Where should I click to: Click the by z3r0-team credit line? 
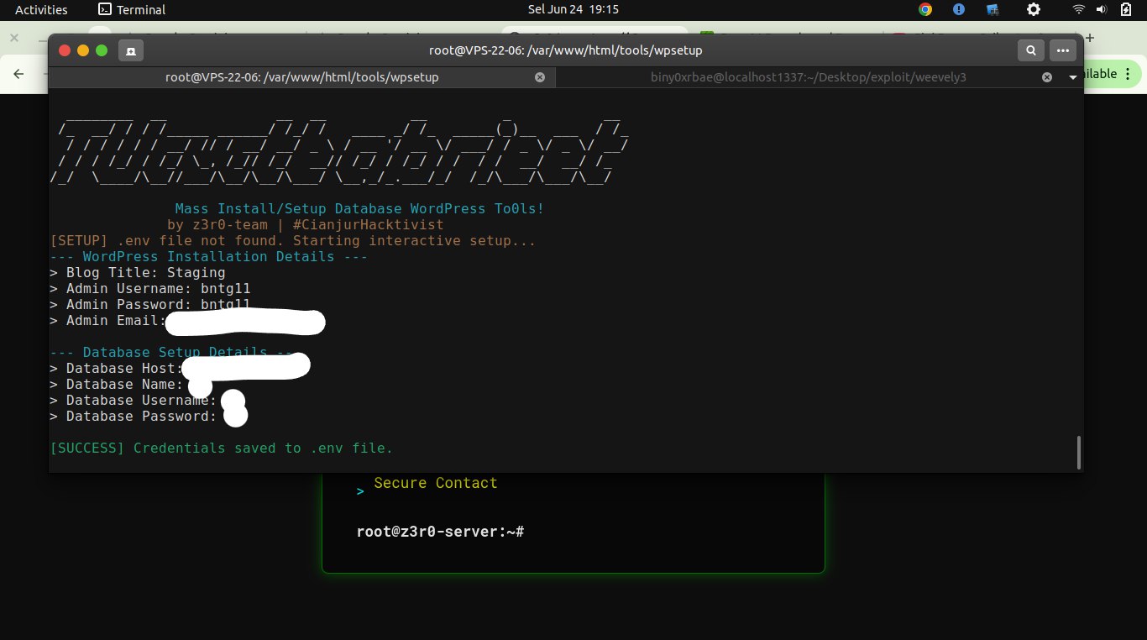tap(305, 225)
